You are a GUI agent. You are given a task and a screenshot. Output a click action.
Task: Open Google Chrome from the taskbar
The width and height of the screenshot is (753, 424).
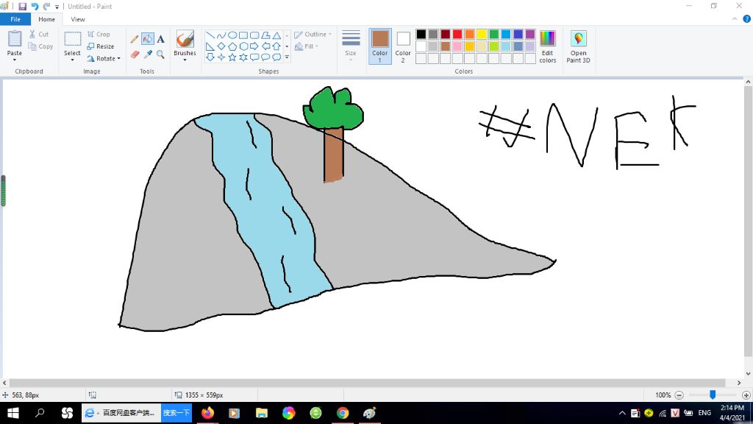point(343,413)
